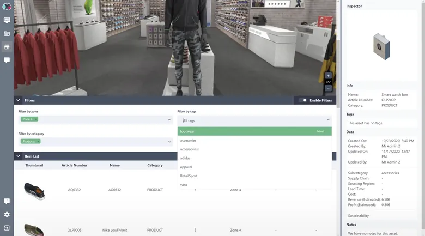Viewport: 425px width, 236px height.
Task: Open the monitor dashboard sidebar icon
Action: point(7,20)
